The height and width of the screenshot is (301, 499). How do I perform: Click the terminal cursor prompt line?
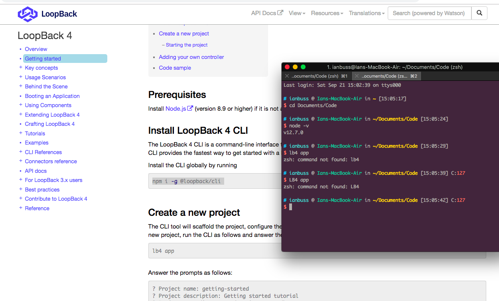click(x=288, y=207)
